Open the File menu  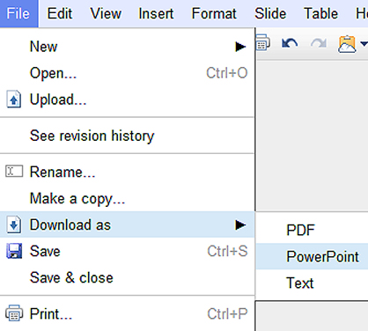18,13
